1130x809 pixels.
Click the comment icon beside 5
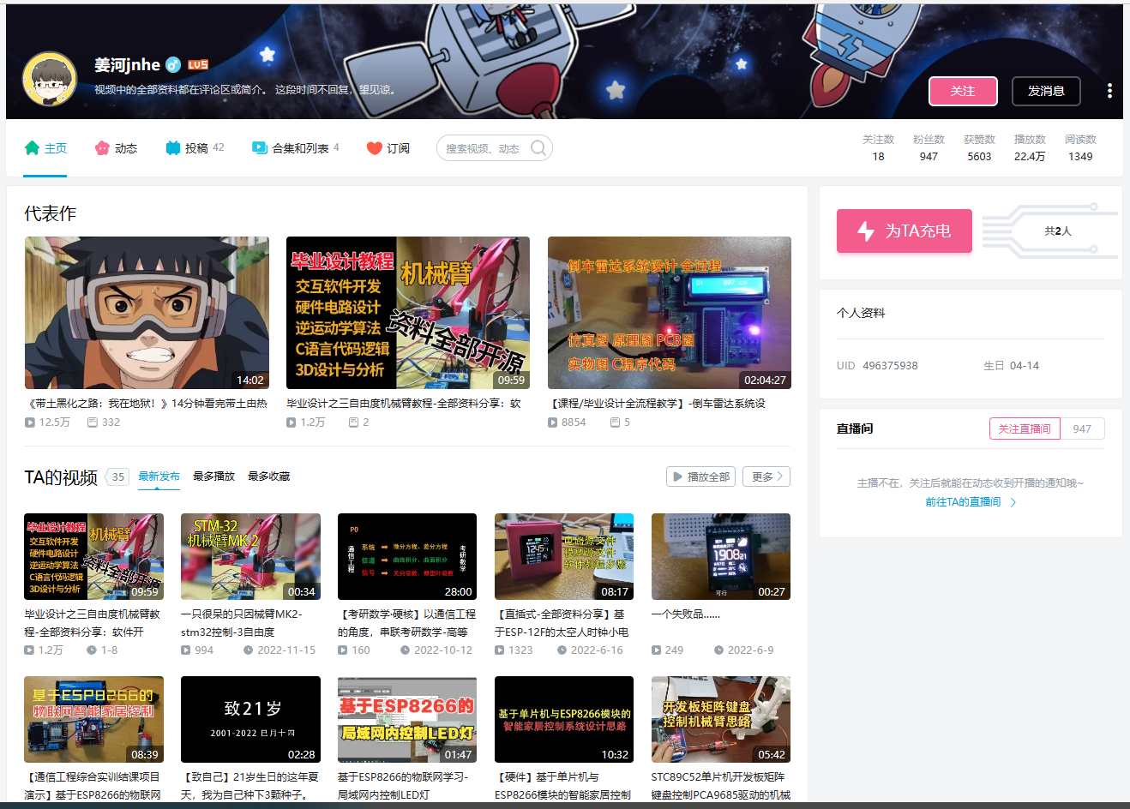[615, 422]
